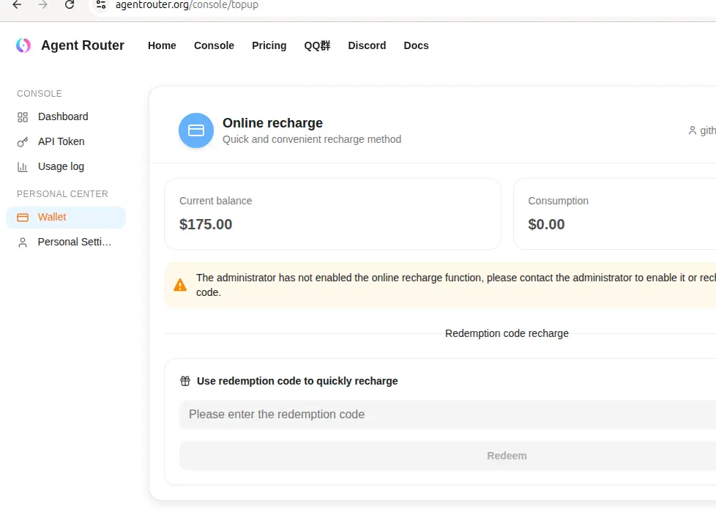Click the Redemption code recharge divider label
The image size is (716, 526).
click(507, 333)
